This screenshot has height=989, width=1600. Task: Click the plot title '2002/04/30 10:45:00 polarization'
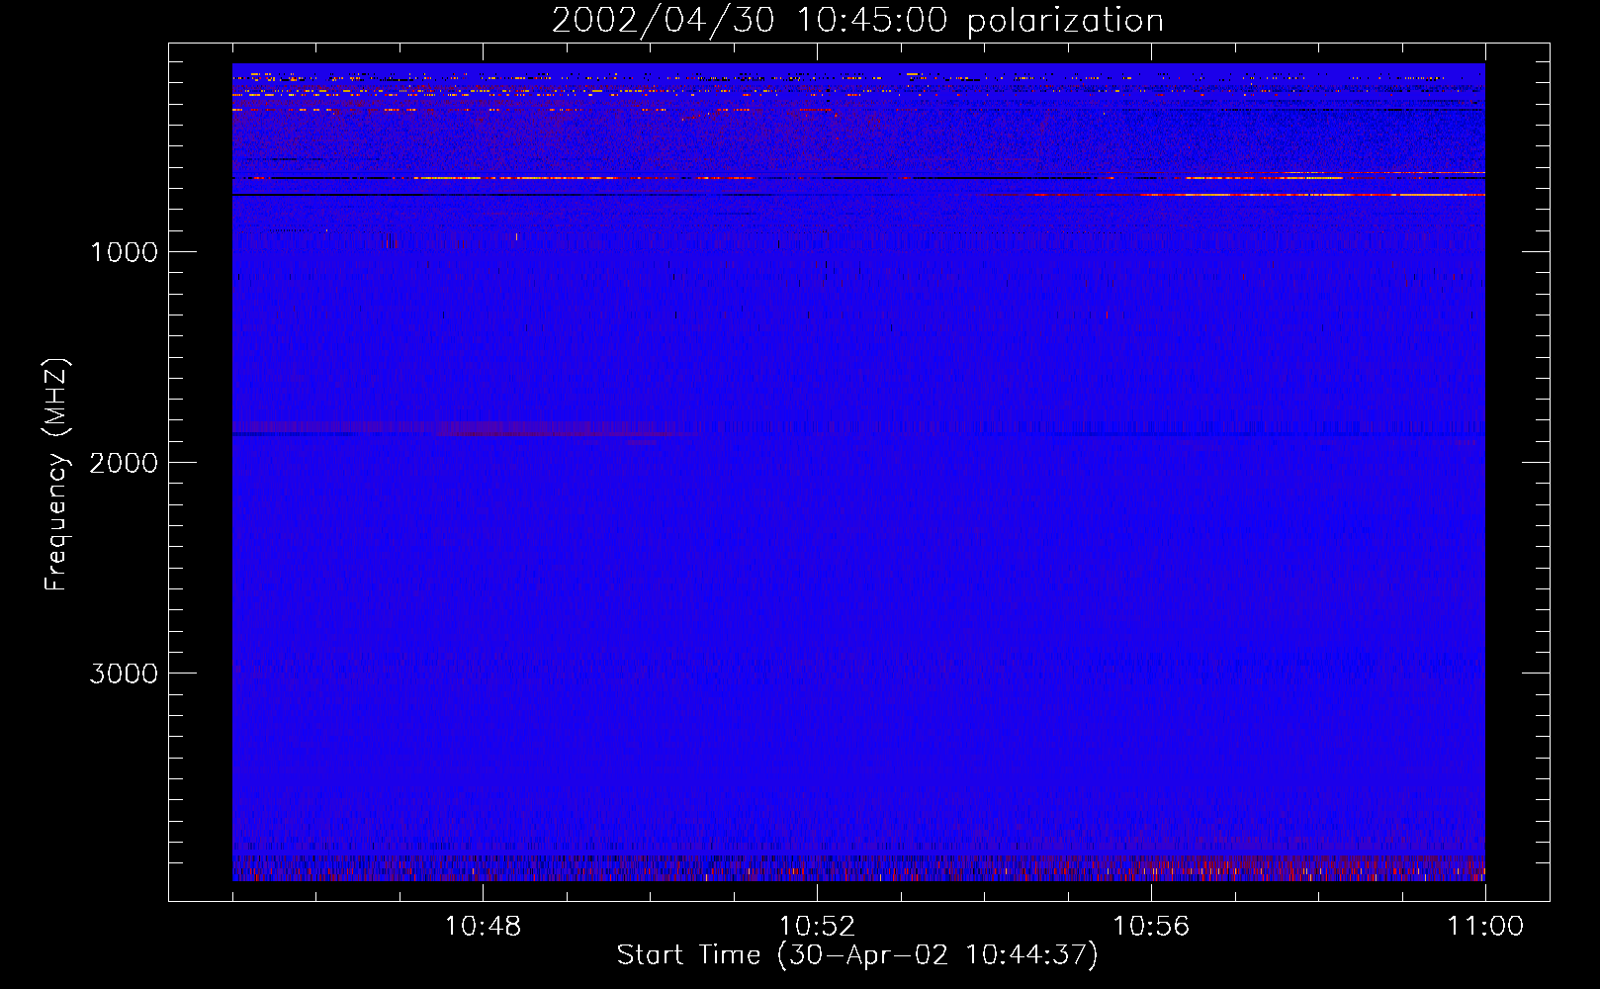[x=857, y=21]
